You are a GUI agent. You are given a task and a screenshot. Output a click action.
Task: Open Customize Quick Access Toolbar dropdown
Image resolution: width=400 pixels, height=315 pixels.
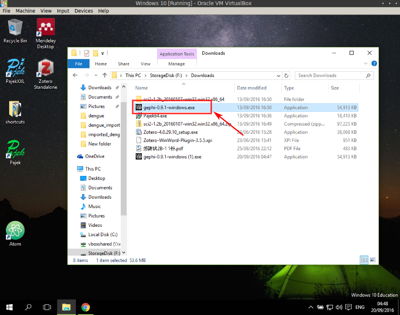click(x=103, y=53)
